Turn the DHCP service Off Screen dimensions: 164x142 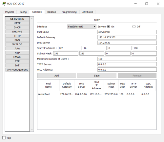[134, 27]
